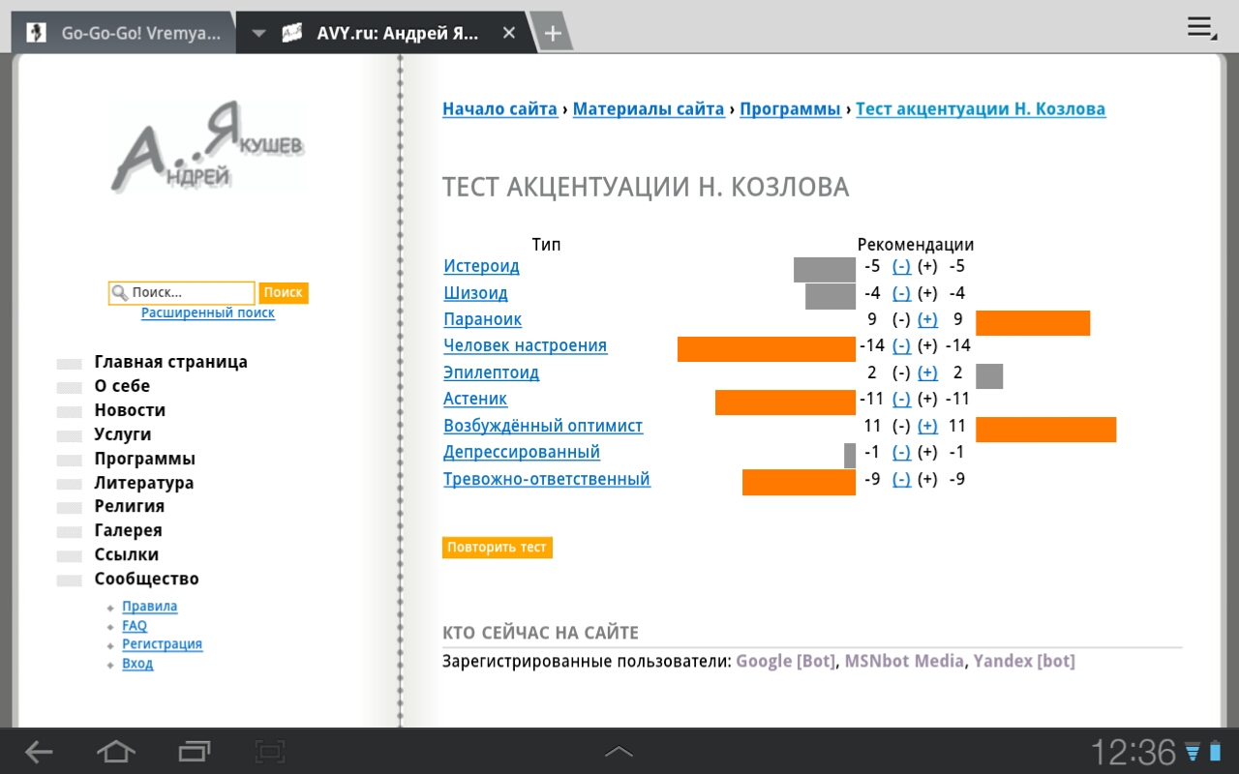The image size is (1239, 774).
Task: Open the Шизоид type link
Action: (475, 293)
